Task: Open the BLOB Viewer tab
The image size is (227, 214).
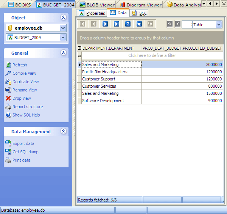Action: click(x=97, y=5)
